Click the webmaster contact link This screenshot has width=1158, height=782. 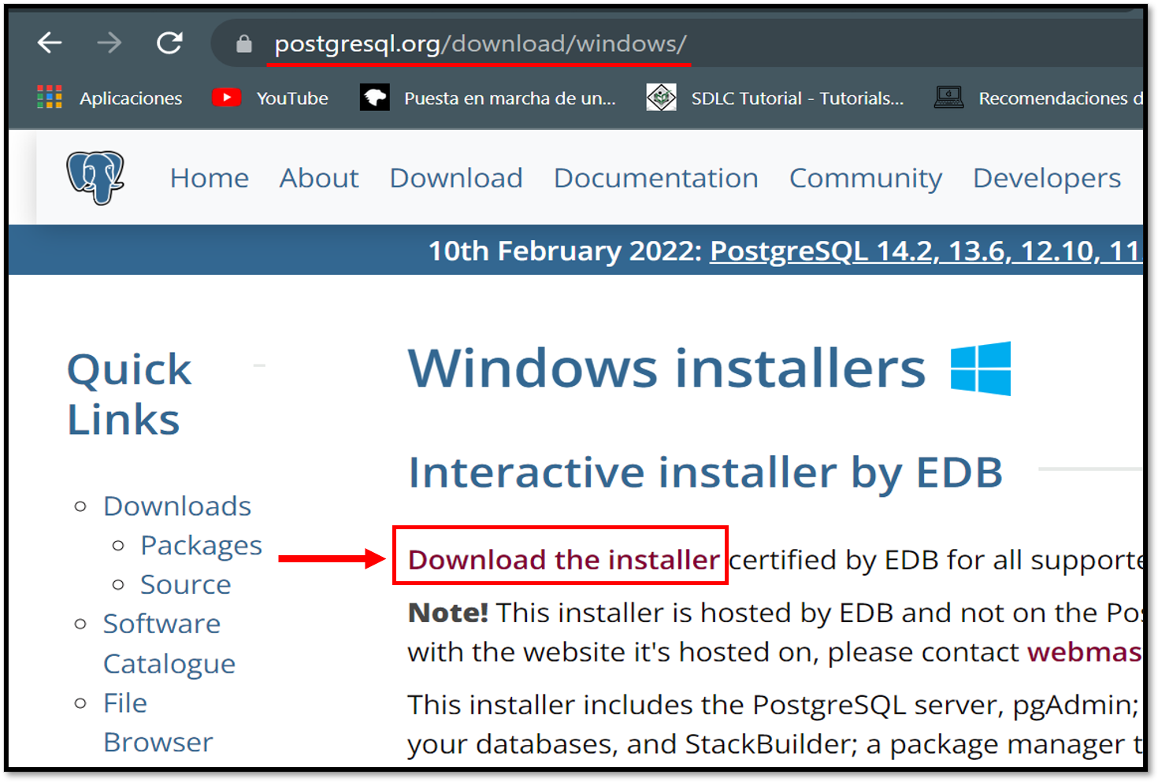click(x=1085, y=652)
